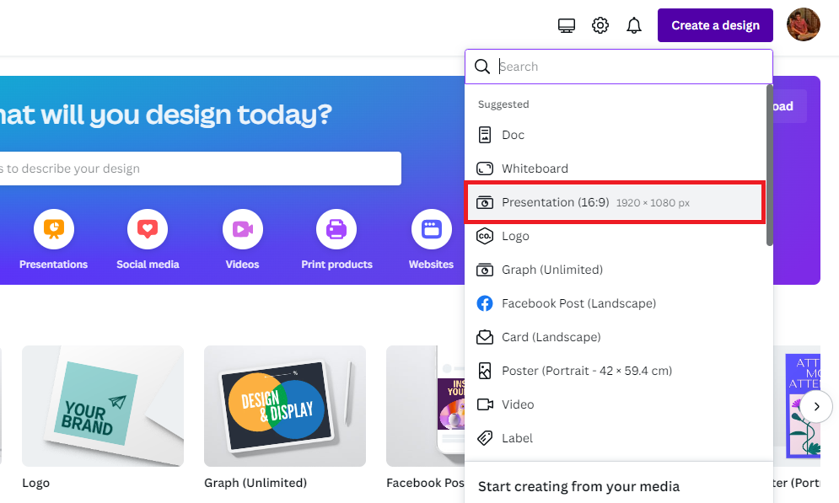Click the Videos label in banner
Screen dimensions: 839x503
pyautogui.click(x=242, y=264)
